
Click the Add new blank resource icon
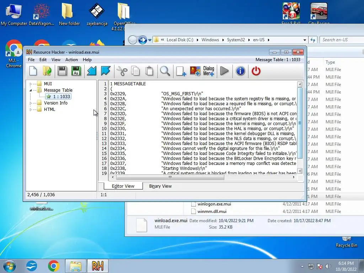click(x=181, y=71)
